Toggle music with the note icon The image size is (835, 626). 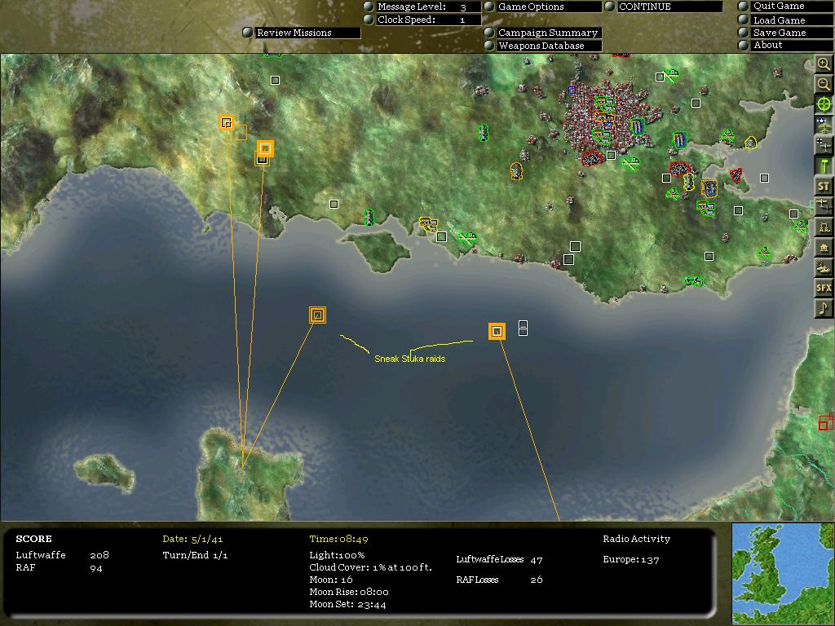[x=824, y=308]
